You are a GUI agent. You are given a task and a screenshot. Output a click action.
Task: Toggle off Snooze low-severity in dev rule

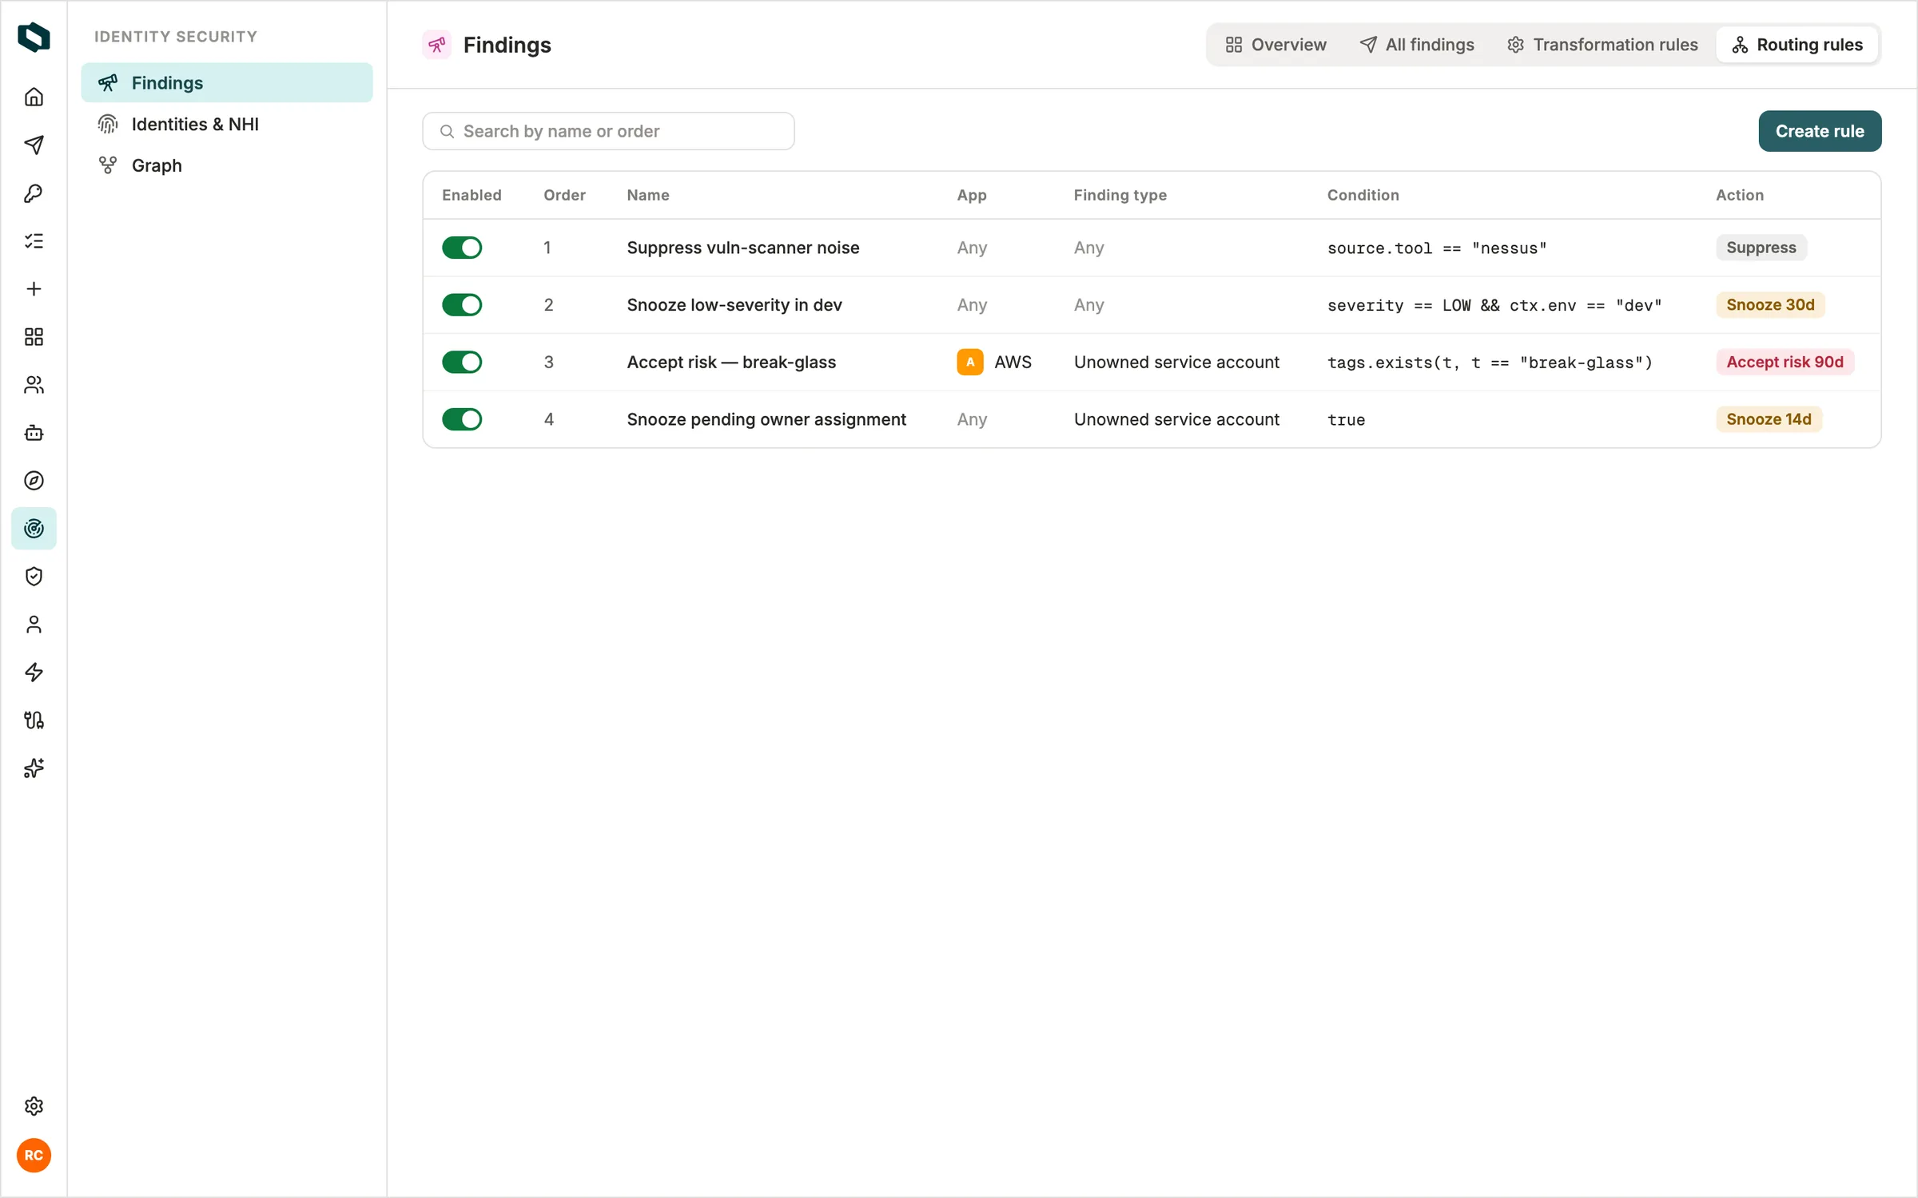[462, 305]
